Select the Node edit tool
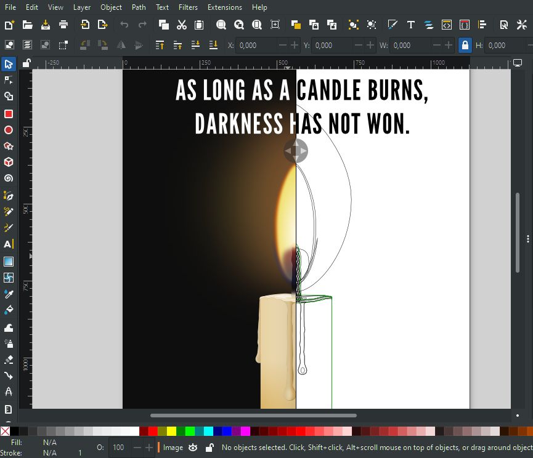 pos(9,80)
